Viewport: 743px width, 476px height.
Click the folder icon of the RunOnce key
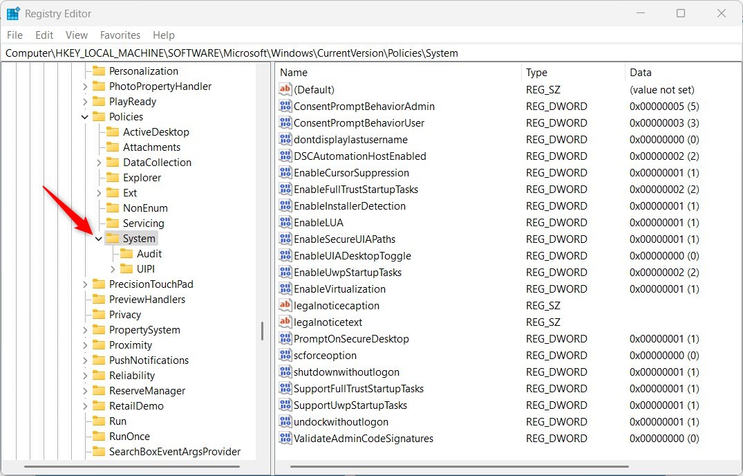99,436
